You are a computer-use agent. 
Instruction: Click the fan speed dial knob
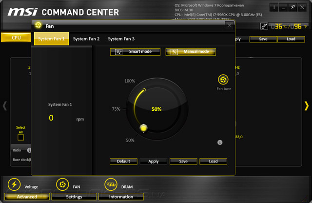pyautogui.click(x=143, y=128)
